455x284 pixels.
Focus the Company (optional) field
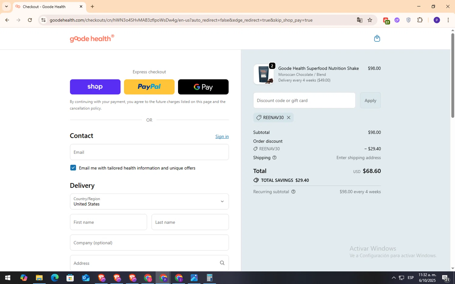tap(149, 243)
